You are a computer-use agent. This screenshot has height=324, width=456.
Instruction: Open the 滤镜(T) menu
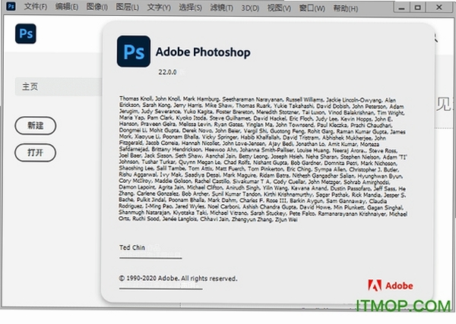point(222,8)
